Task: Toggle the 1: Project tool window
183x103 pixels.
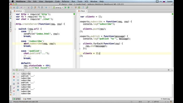Action: pos(11,15)
